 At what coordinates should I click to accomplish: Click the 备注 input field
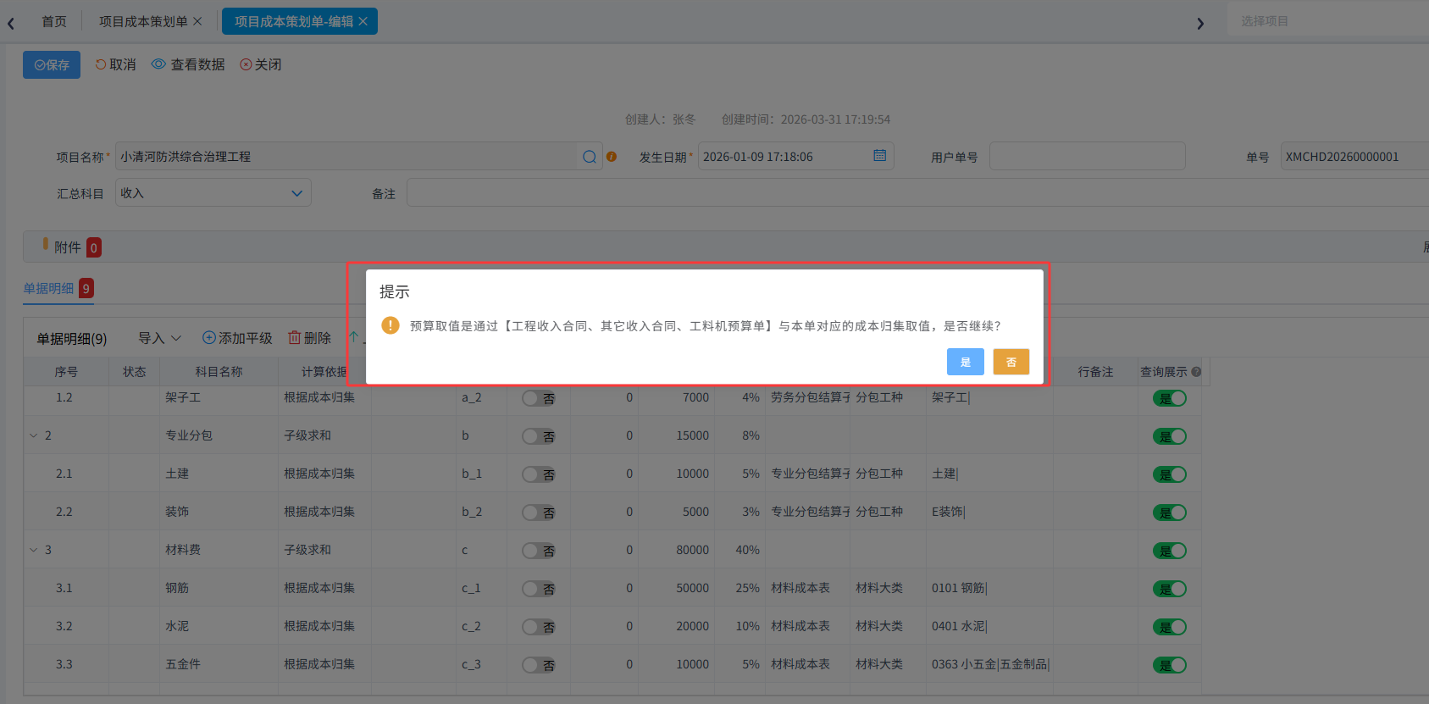coord(917,193)
